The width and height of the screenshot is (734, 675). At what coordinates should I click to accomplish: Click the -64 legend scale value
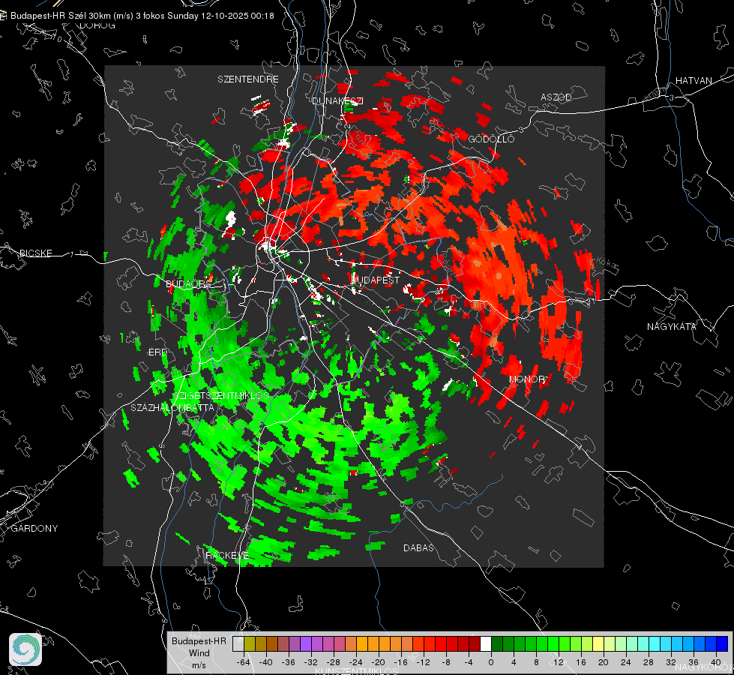tap(244, 662)
